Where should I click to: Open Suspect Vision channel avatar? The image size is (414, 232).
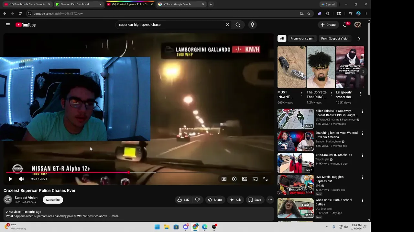click(8, 200)
